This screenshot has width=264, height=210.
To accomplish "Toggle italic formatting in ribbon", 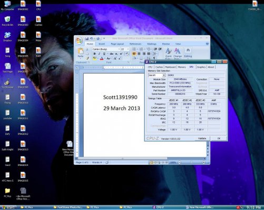I will [x=99, y=54].
